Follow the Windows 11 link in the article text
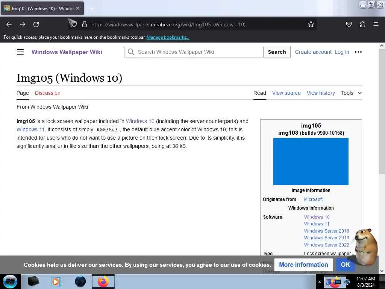Screen dimensions: 385x289 tap(31, 129)
